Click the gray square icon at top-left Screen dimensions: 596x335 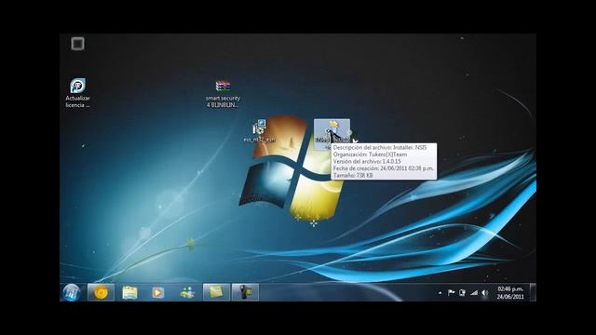(x=77, y=44)
